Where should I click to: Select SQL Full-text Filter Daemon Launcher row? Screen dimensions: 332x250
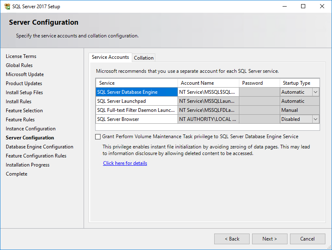[137, 110]
